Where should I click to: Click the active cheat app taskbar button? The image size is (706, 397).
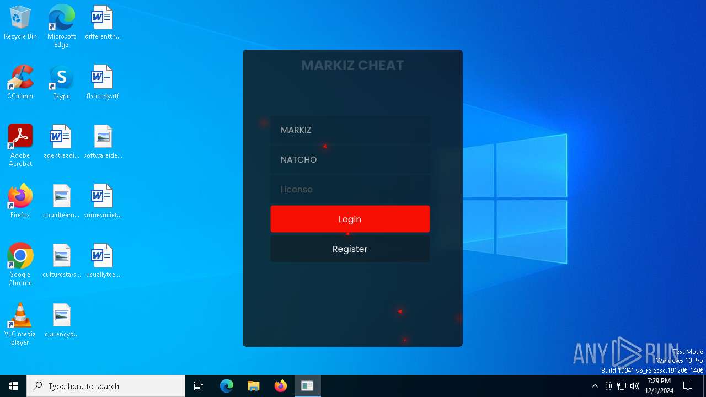(x=308, y=386)
